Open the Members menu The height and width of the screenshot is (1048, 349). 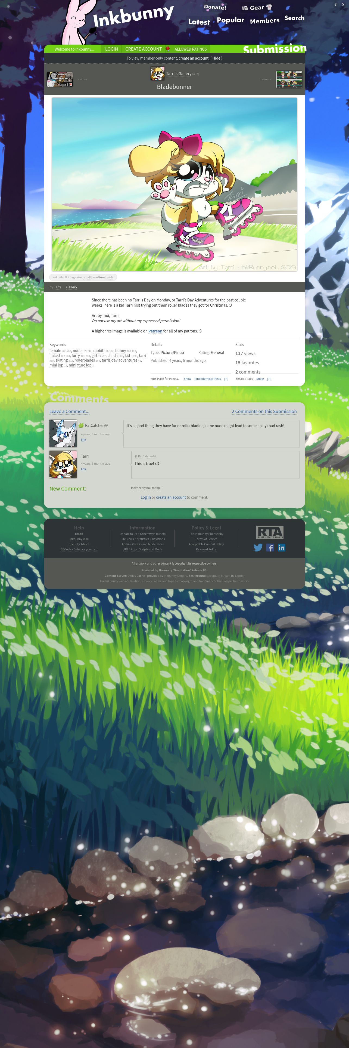pos(264,21)
